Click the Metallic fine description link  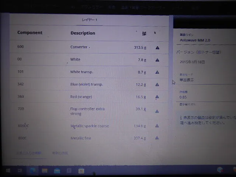click(x=80, y=138)
